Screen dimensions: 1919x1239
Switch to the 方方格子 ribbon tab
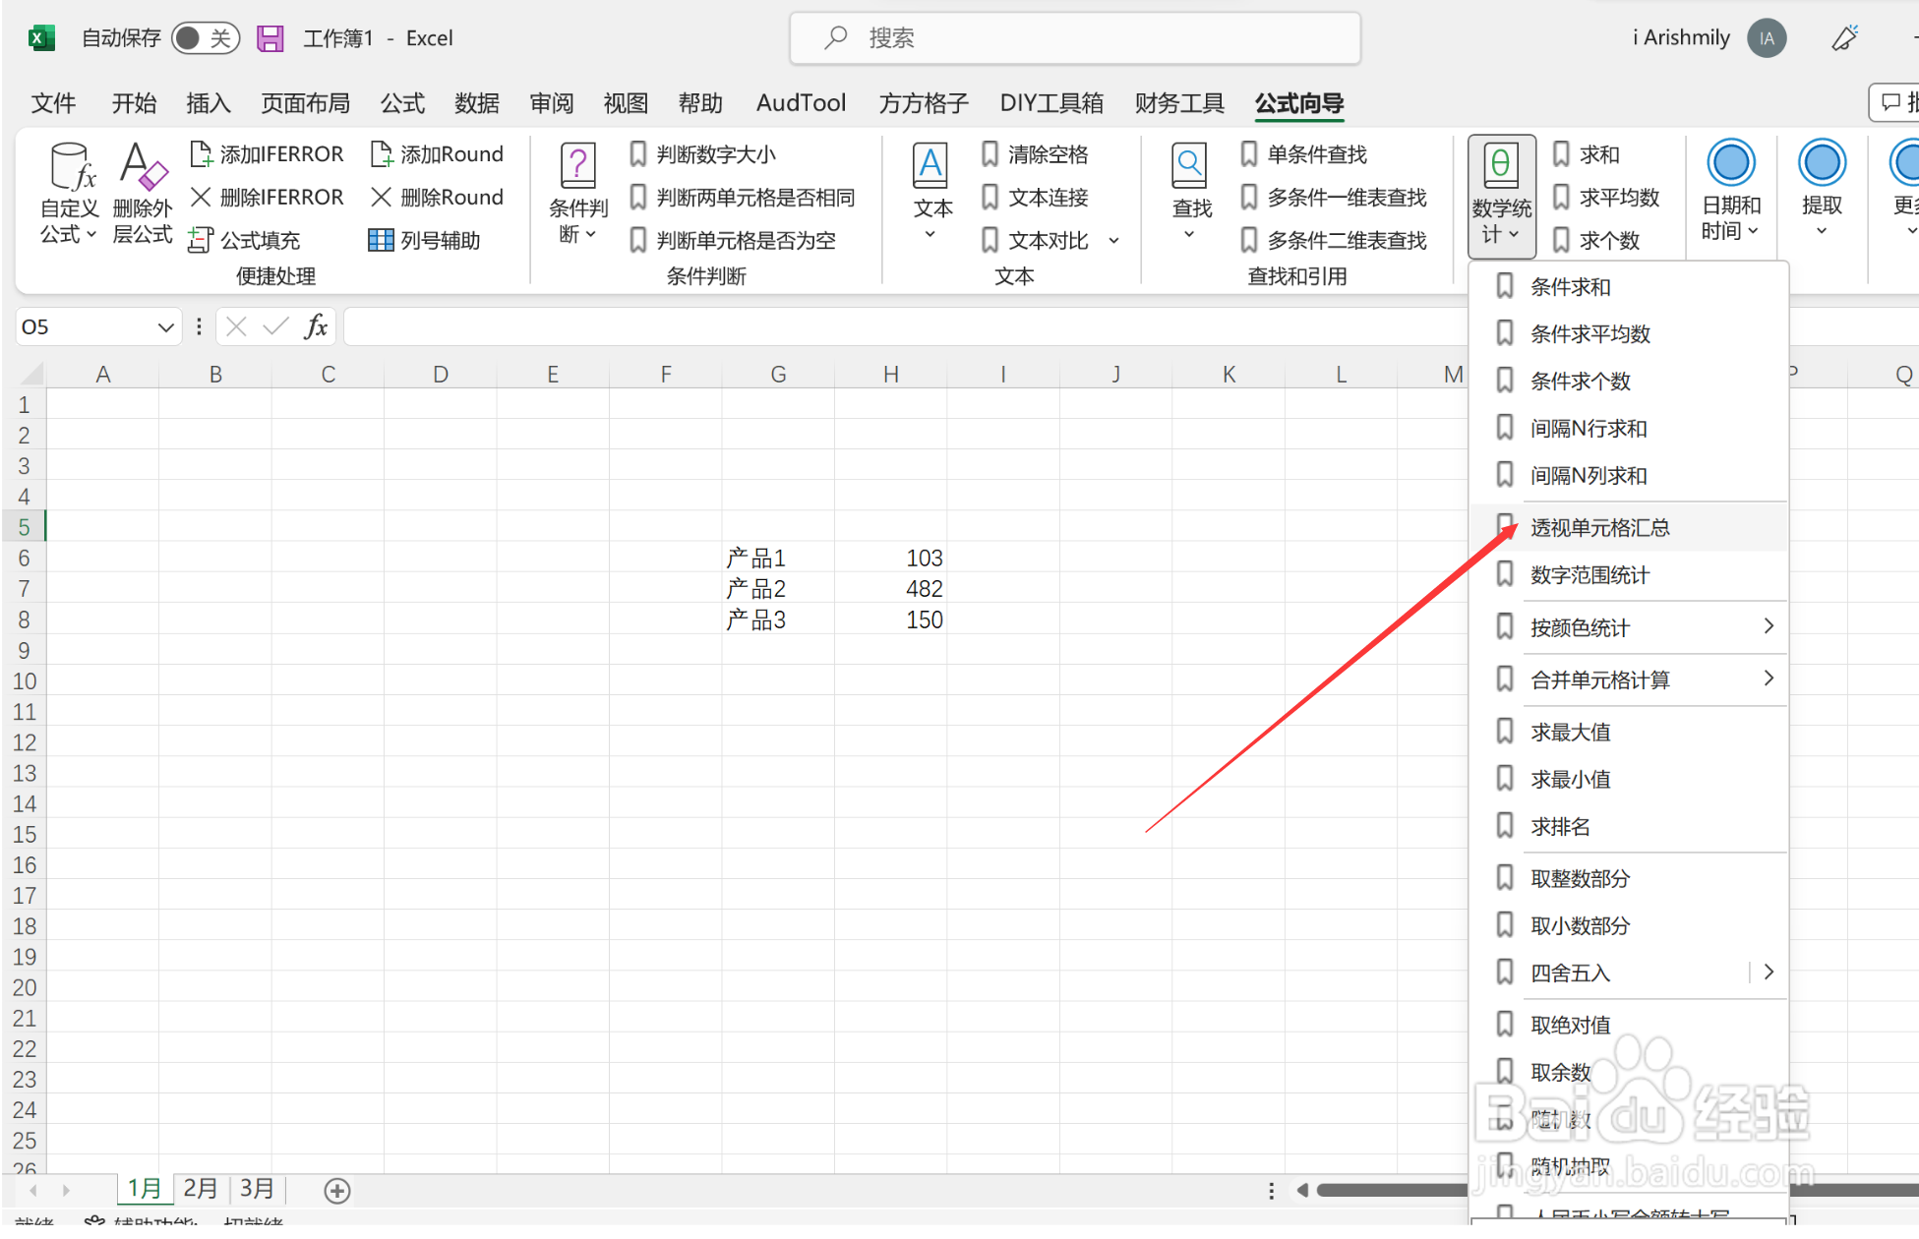923,103
